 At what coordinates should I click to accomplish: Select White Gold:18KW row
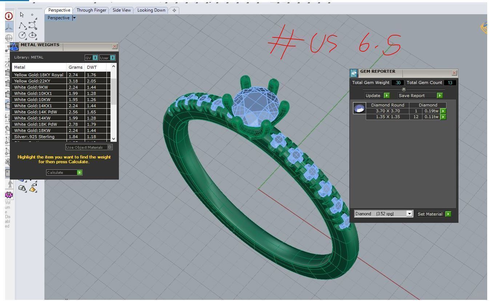[61, 130]
